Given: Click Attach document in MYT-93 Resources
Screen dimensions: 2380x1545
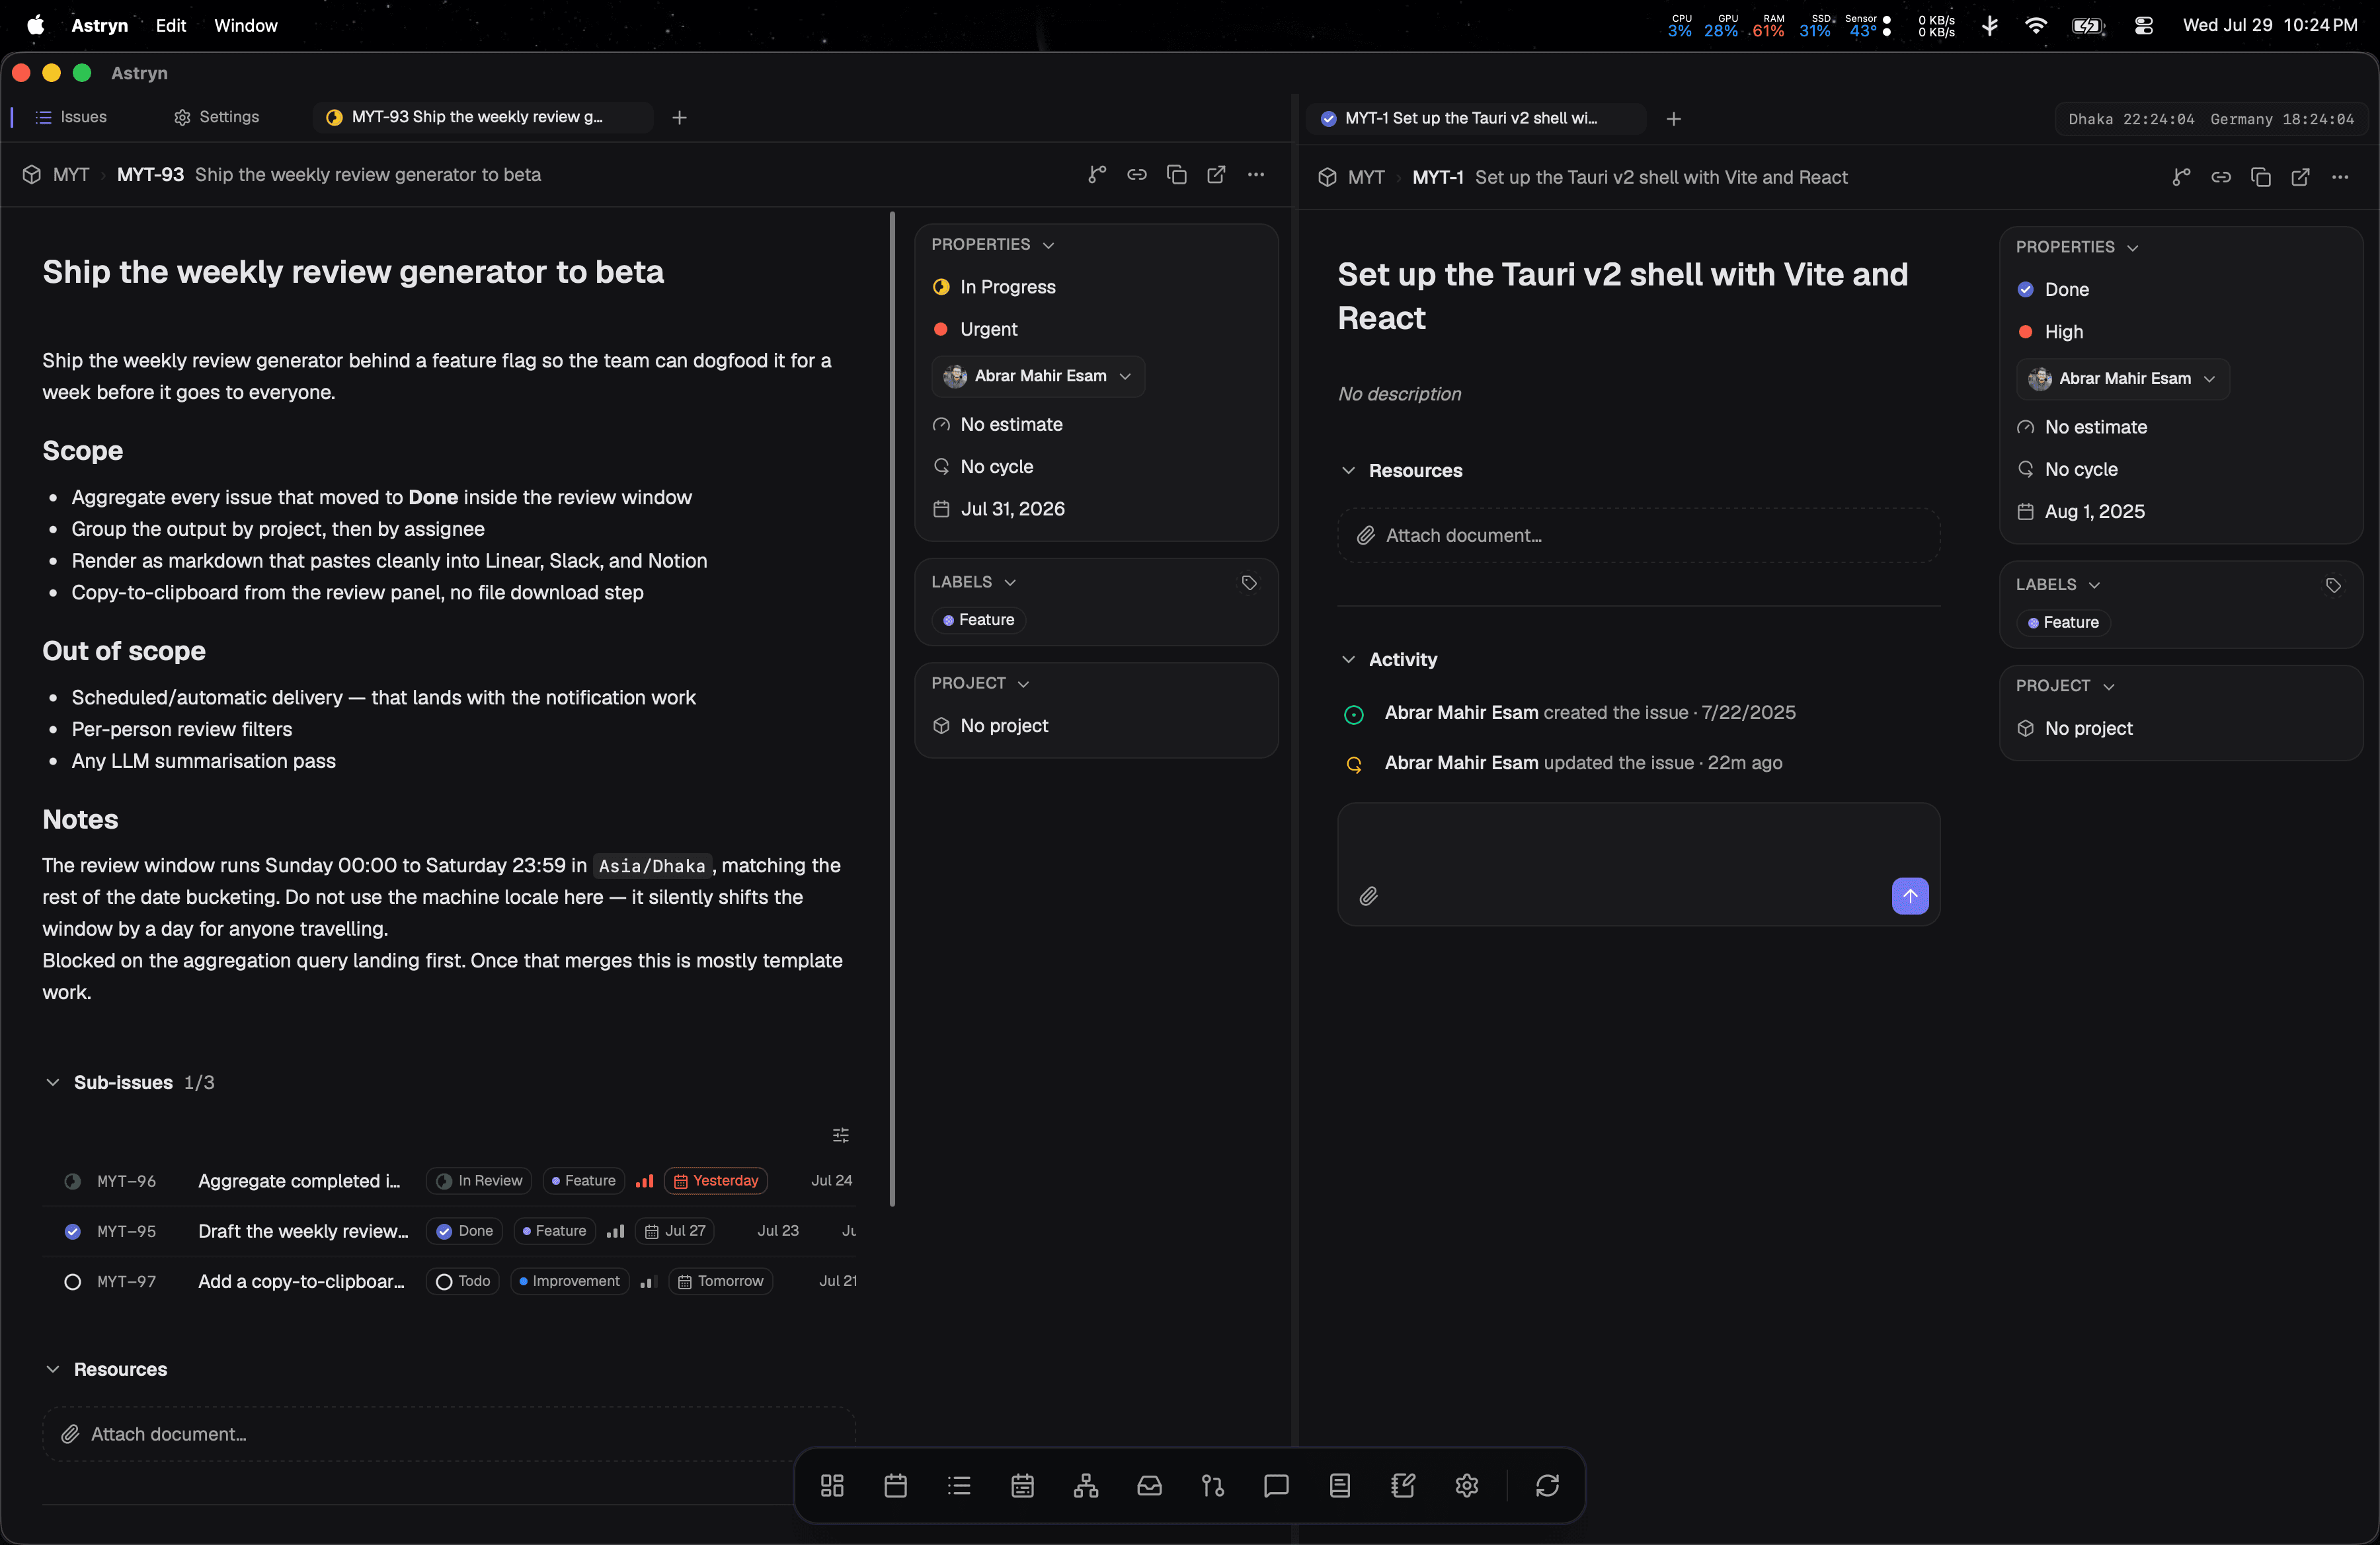Looking at the screenshot, I should pos(448,1434).
